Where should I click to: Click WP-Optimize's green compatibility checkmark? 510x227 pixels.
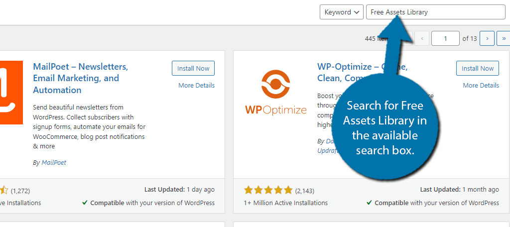pos(369,203)
